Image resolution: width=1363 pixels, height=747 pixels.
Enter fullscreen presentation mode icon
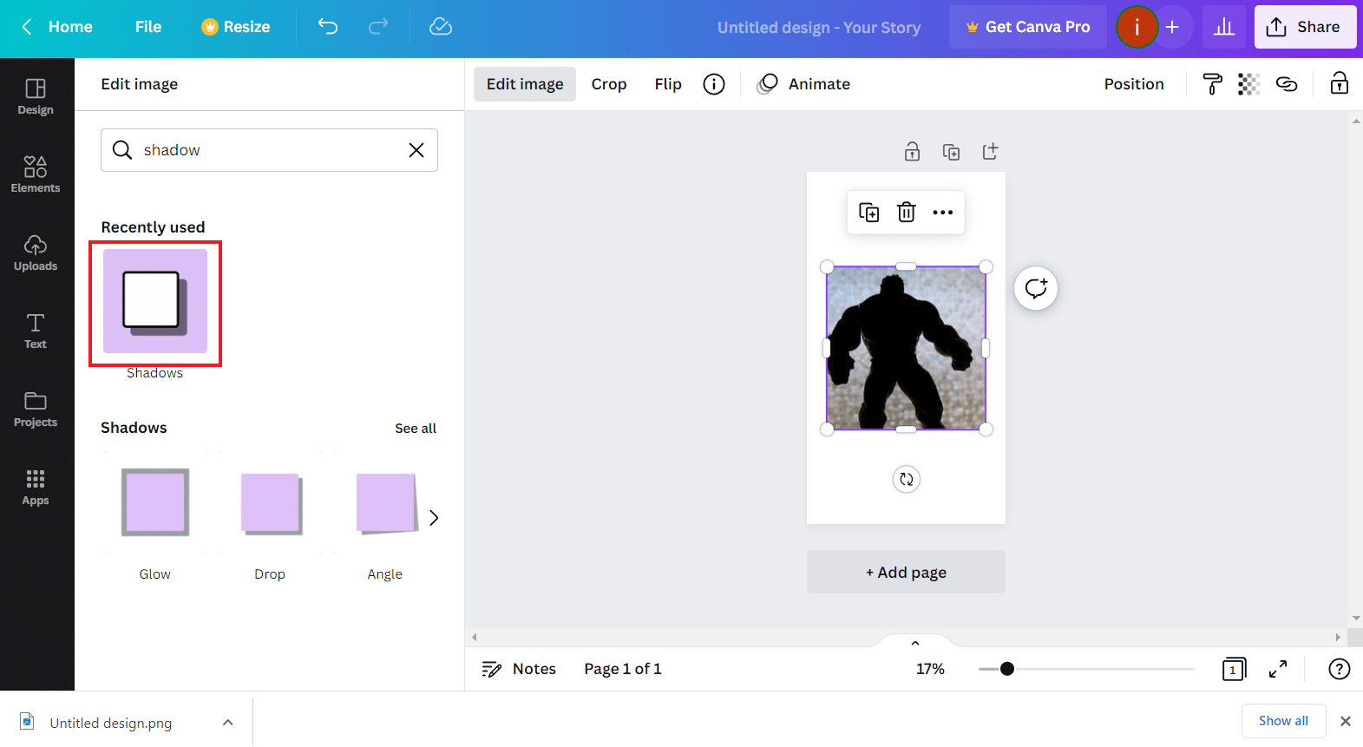pos(1278,669)
